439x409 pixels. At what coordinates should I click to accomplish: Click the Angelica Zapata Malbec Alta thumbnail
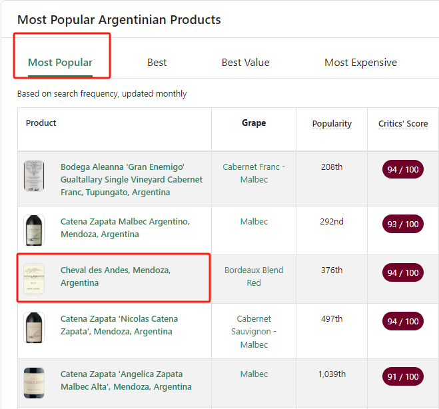tap(34, 382)
